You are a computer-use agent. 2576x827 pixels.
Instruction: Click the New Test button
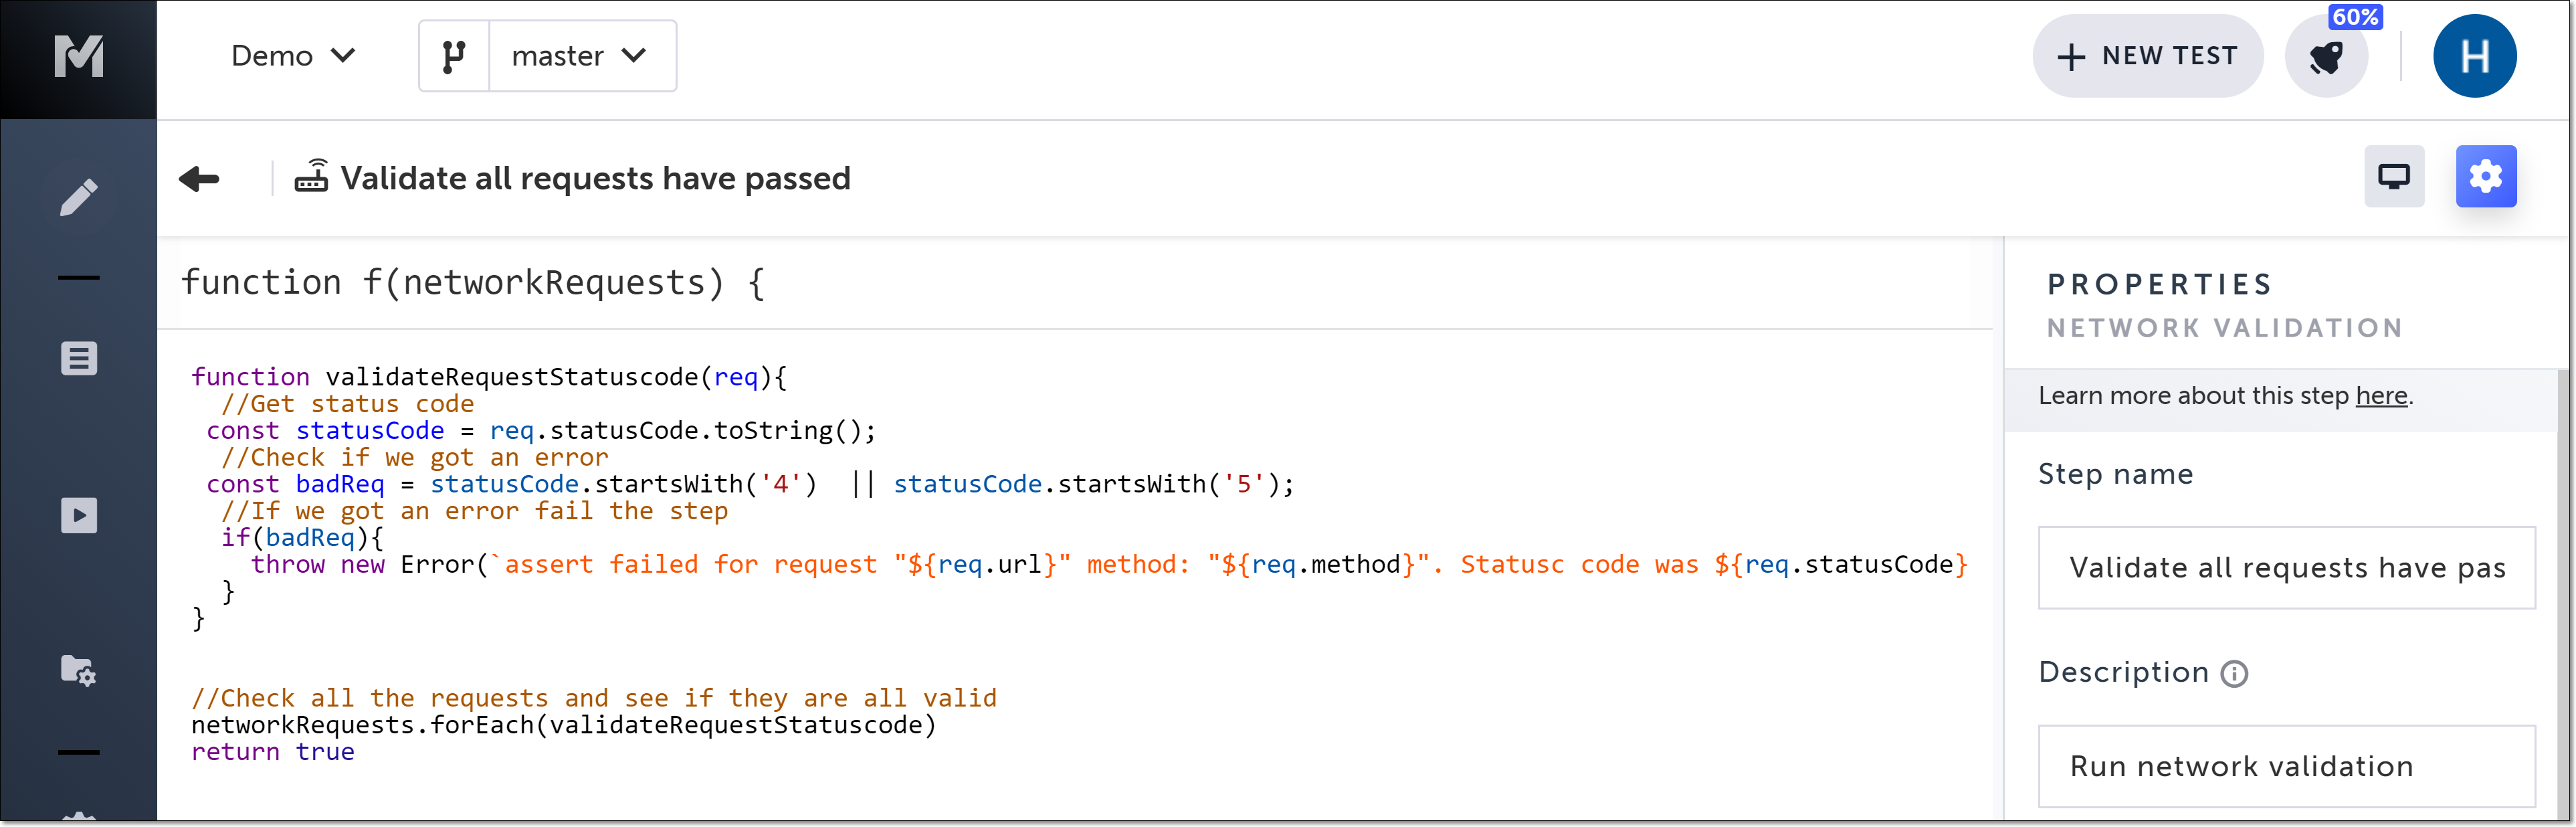2147,56
